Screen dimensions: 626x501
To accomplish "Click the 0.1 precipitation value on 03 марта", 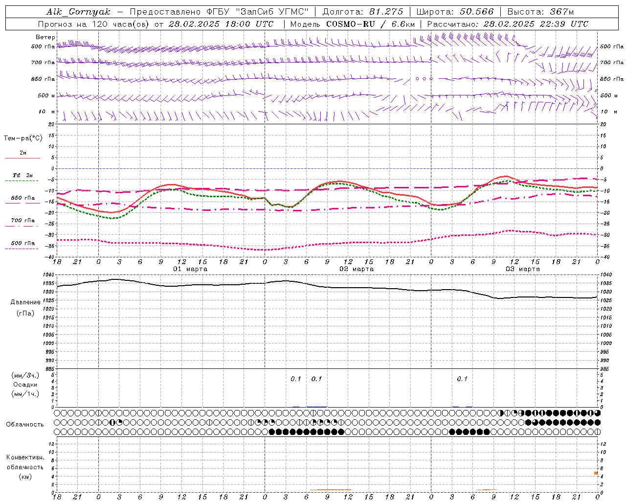I will pos(462,379).
